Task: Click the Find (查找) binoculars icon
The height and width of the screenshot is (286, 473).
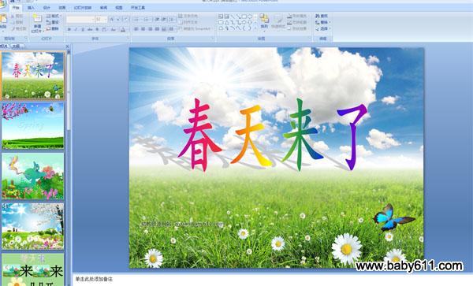Action: click(x=317, y=16)
